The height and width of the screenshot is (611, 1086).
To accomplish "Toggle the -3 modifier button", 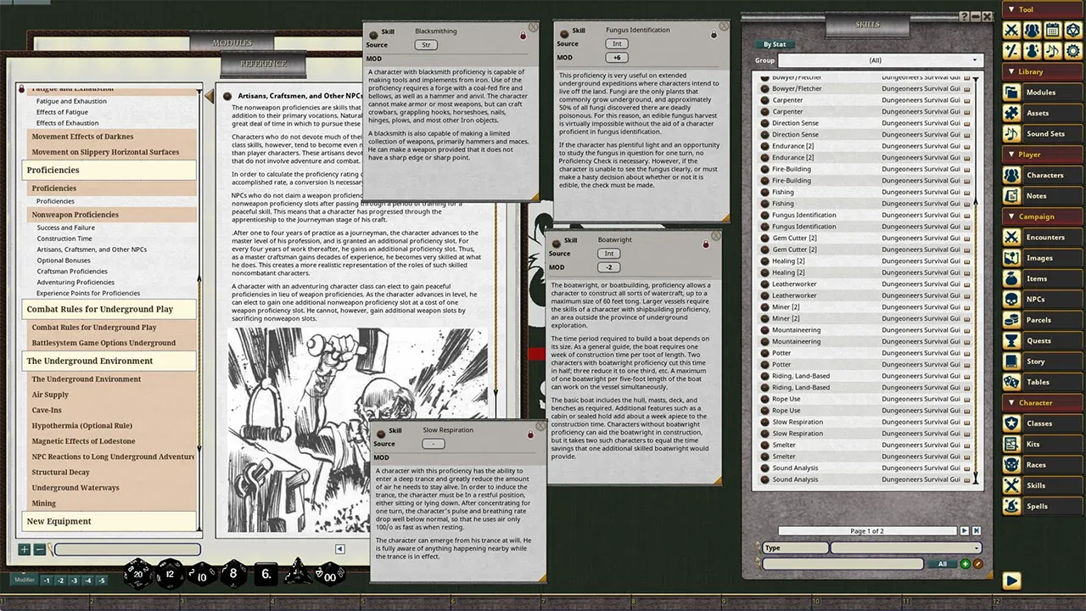I will click(75, 580).
